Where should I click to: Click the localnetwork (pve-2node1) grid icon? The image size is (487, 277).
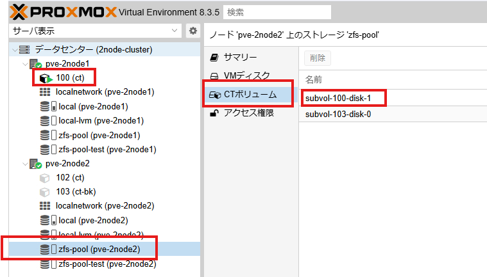[45, 92]
